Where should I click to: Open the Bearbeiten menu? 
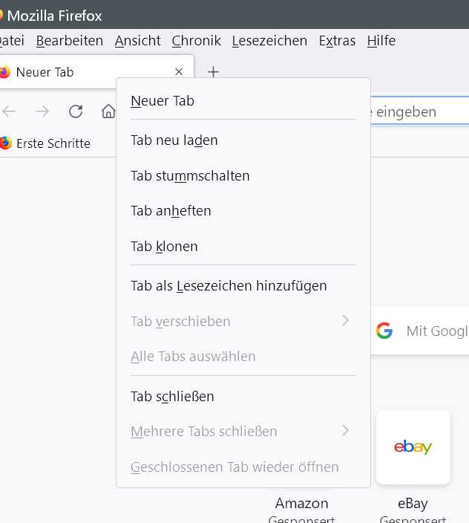[x=70, y=41]
